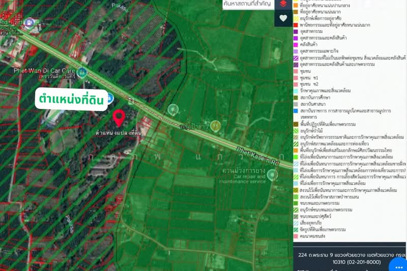Click magenta swatch for คลังสินค้า

[296, 45]
